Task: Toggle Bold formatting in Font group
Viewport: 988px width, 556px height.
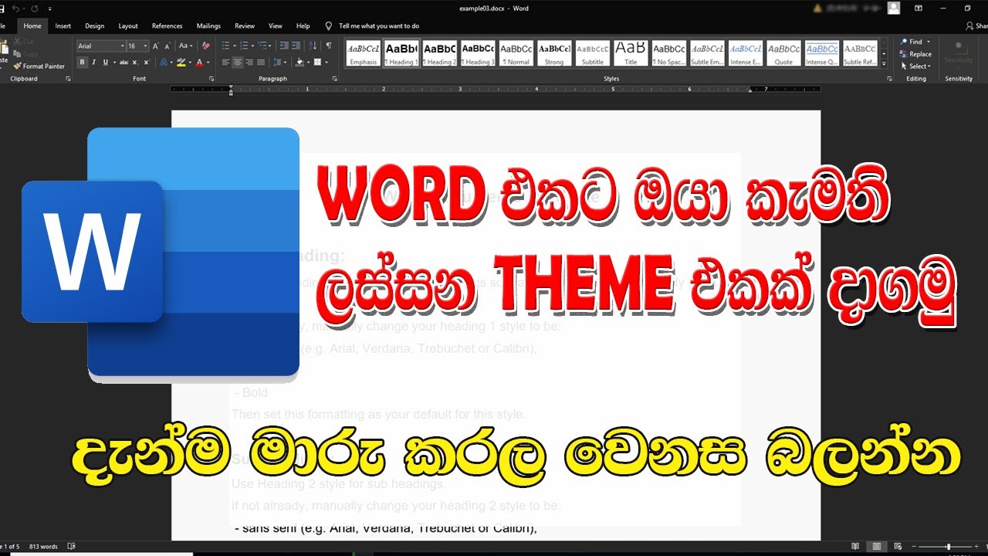Action: pos(83,63)
